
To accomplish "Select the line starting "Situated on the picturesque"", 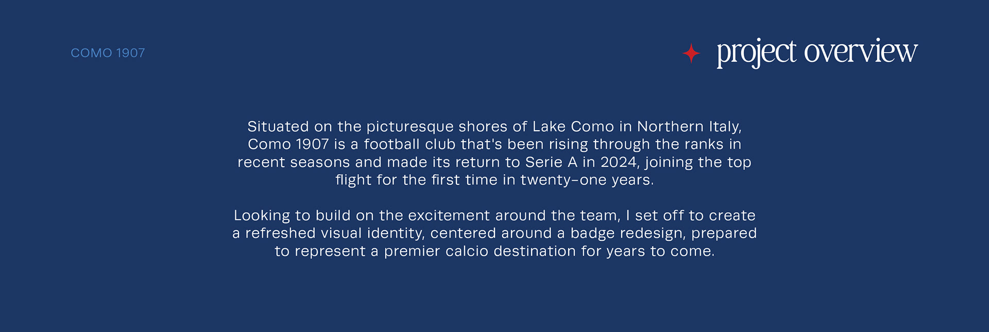I will (494, 127).
